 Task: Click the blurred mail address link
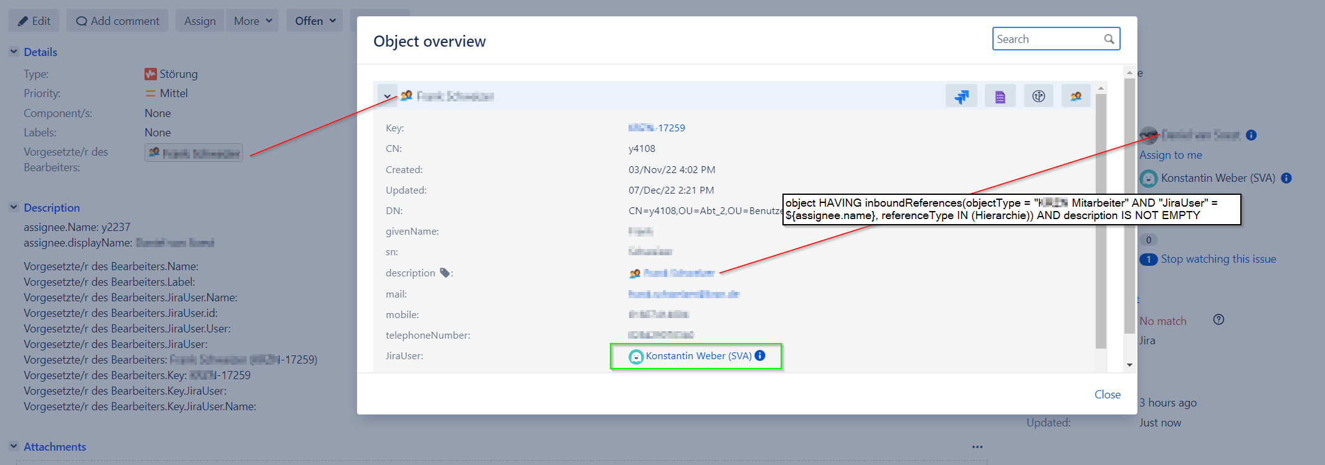684,294
